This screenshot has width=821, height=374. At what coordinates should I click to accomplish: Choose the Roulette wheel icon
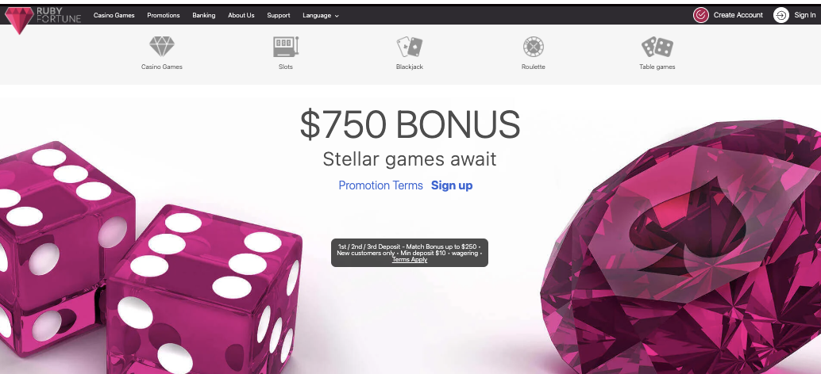tap(533, 47)
